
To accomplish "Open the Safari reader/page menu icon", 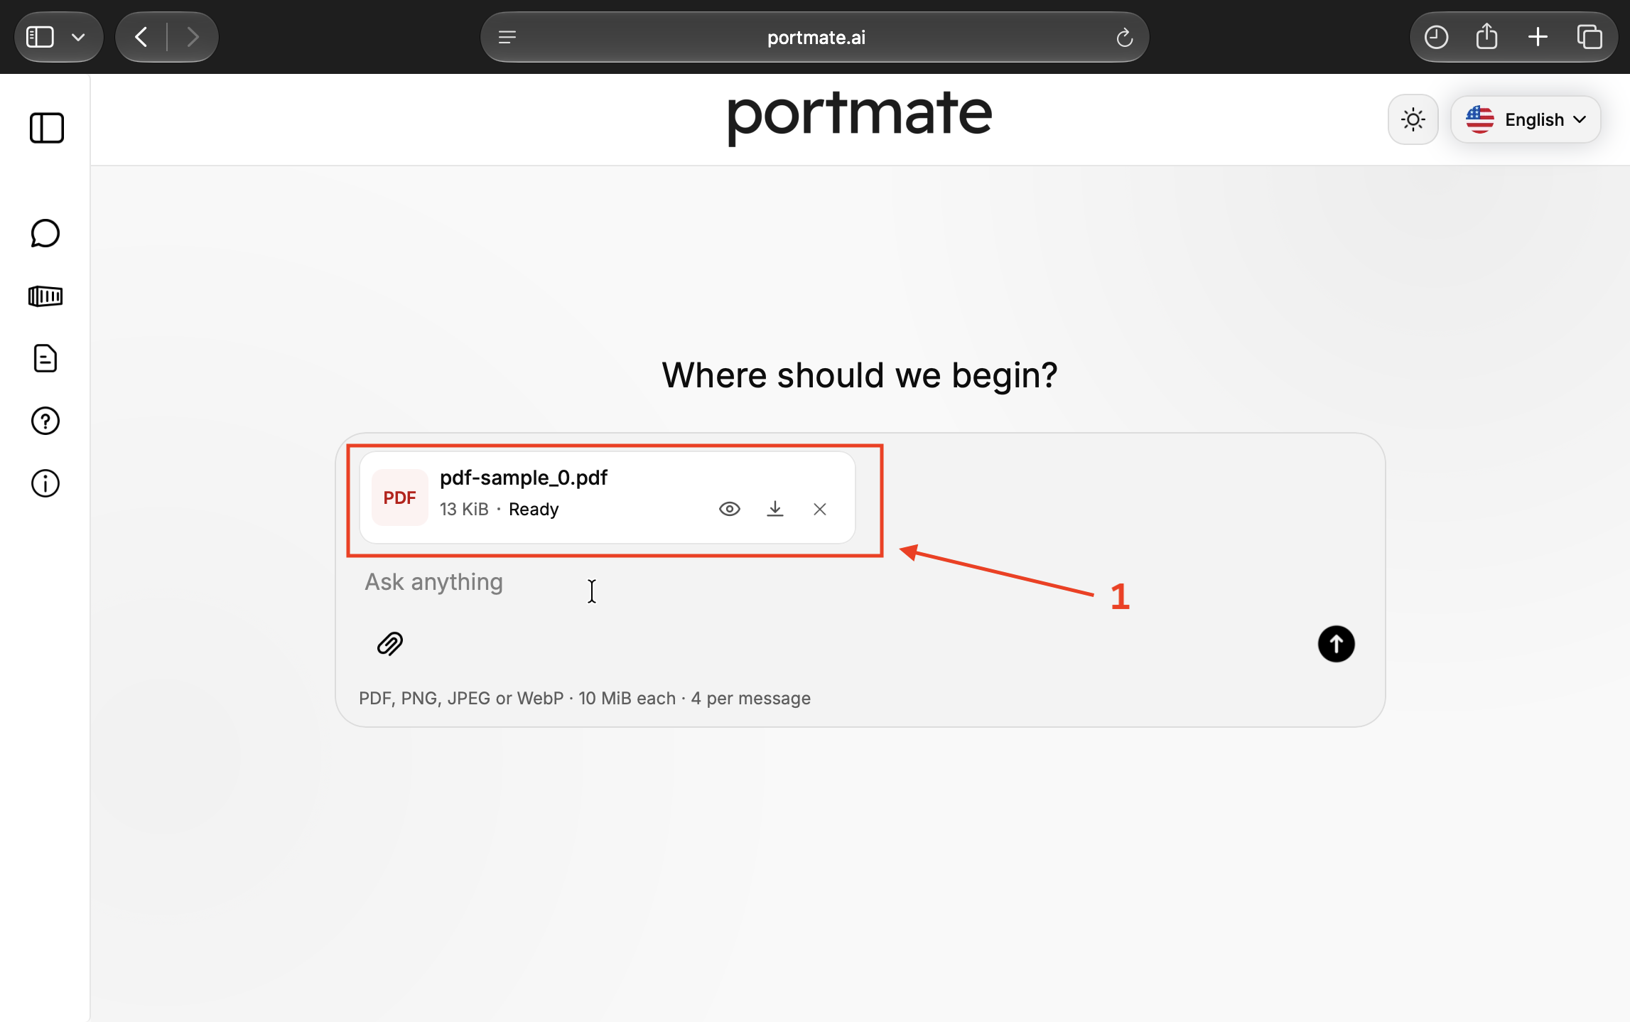I will tap(507, 37).
